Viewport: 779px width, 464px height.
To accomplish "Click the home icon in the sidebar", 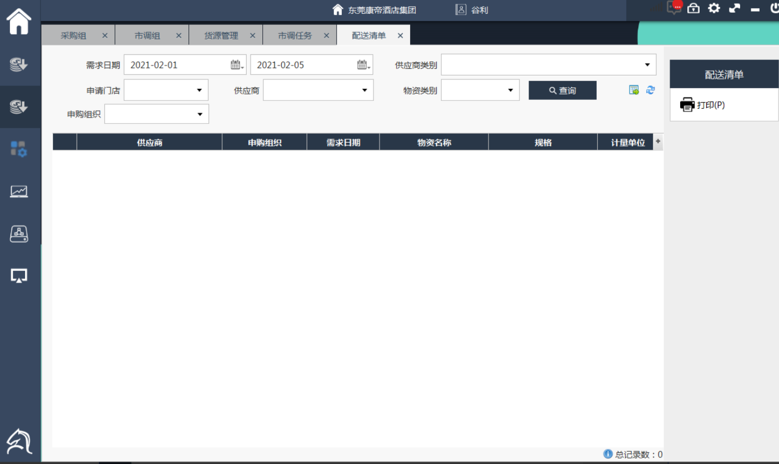I will (19, 22).
